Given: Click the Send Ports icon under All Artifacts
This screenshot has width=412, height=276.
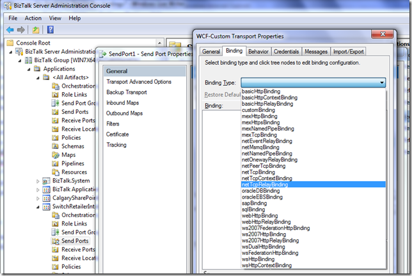Looking at the screenshot, I should click(55, 112).
